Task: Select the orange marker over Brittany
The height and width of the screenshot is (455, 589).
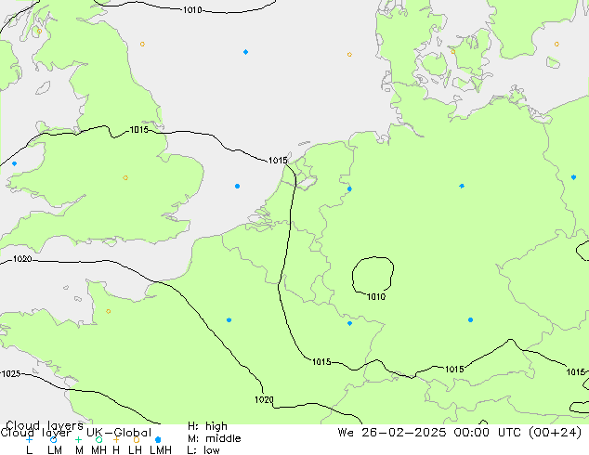Action: (x=108, y=311)
